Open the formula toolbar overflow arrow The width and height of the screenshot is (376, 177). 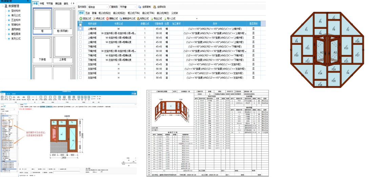point(197,18)
